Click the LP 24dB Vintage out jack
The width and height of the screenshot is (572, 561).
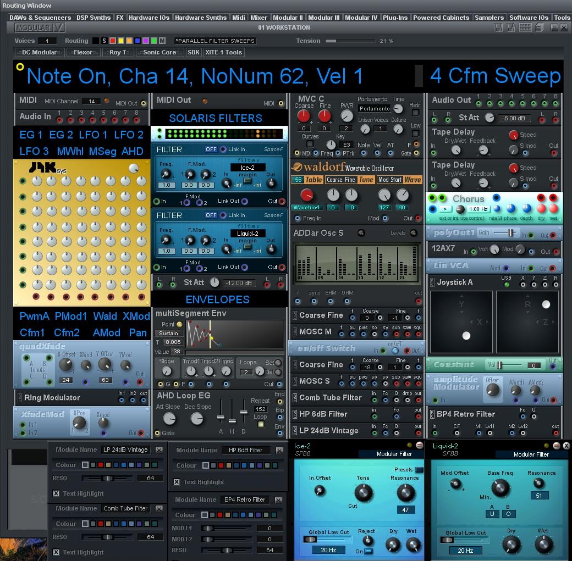(418, 432)
